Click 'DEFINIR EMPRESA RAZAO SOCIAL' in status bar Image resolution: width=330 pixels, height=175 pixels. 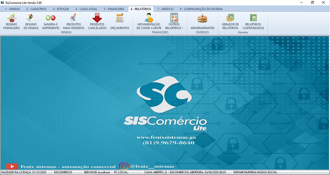point(255,172)
